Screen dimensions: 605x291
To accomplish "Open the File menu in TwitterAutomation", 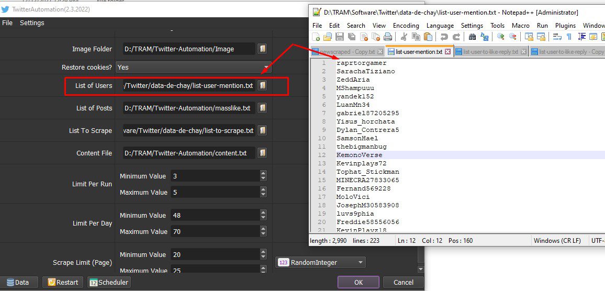I will pyautogui.click(x=7, y=23).
